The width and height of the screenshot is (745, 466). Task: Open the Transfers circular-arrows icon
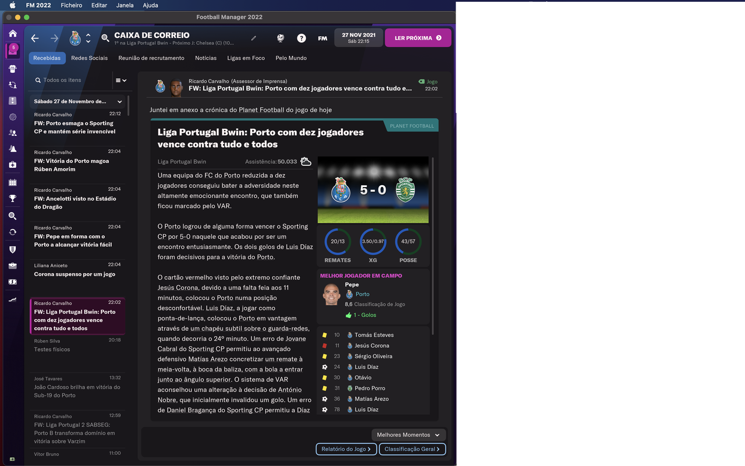click(x=13, y=232)
